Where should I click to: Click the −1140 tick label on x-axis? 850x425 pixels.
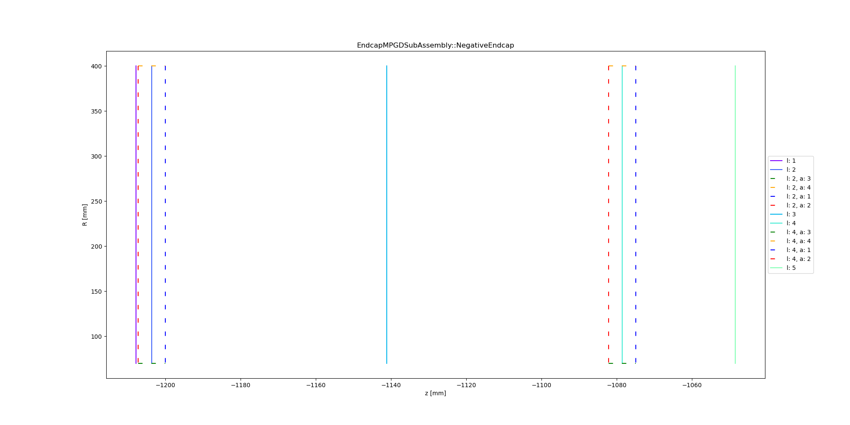click(391, 385)
